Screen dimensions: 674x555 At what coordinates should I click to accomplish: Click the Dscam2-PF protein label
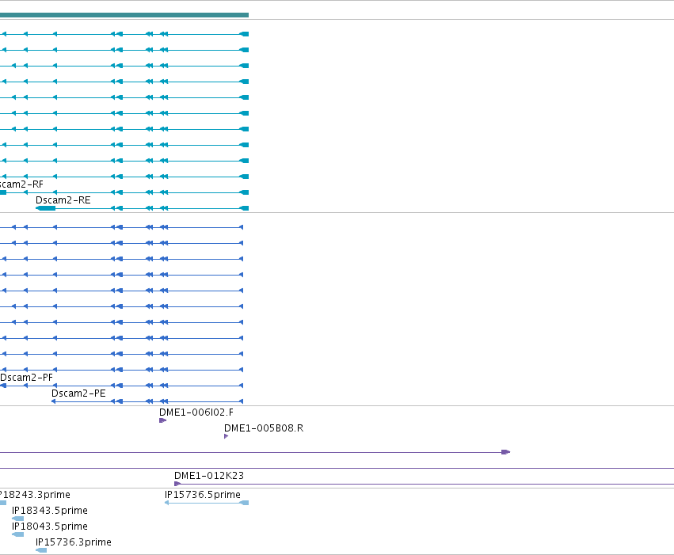click(27, 378)
